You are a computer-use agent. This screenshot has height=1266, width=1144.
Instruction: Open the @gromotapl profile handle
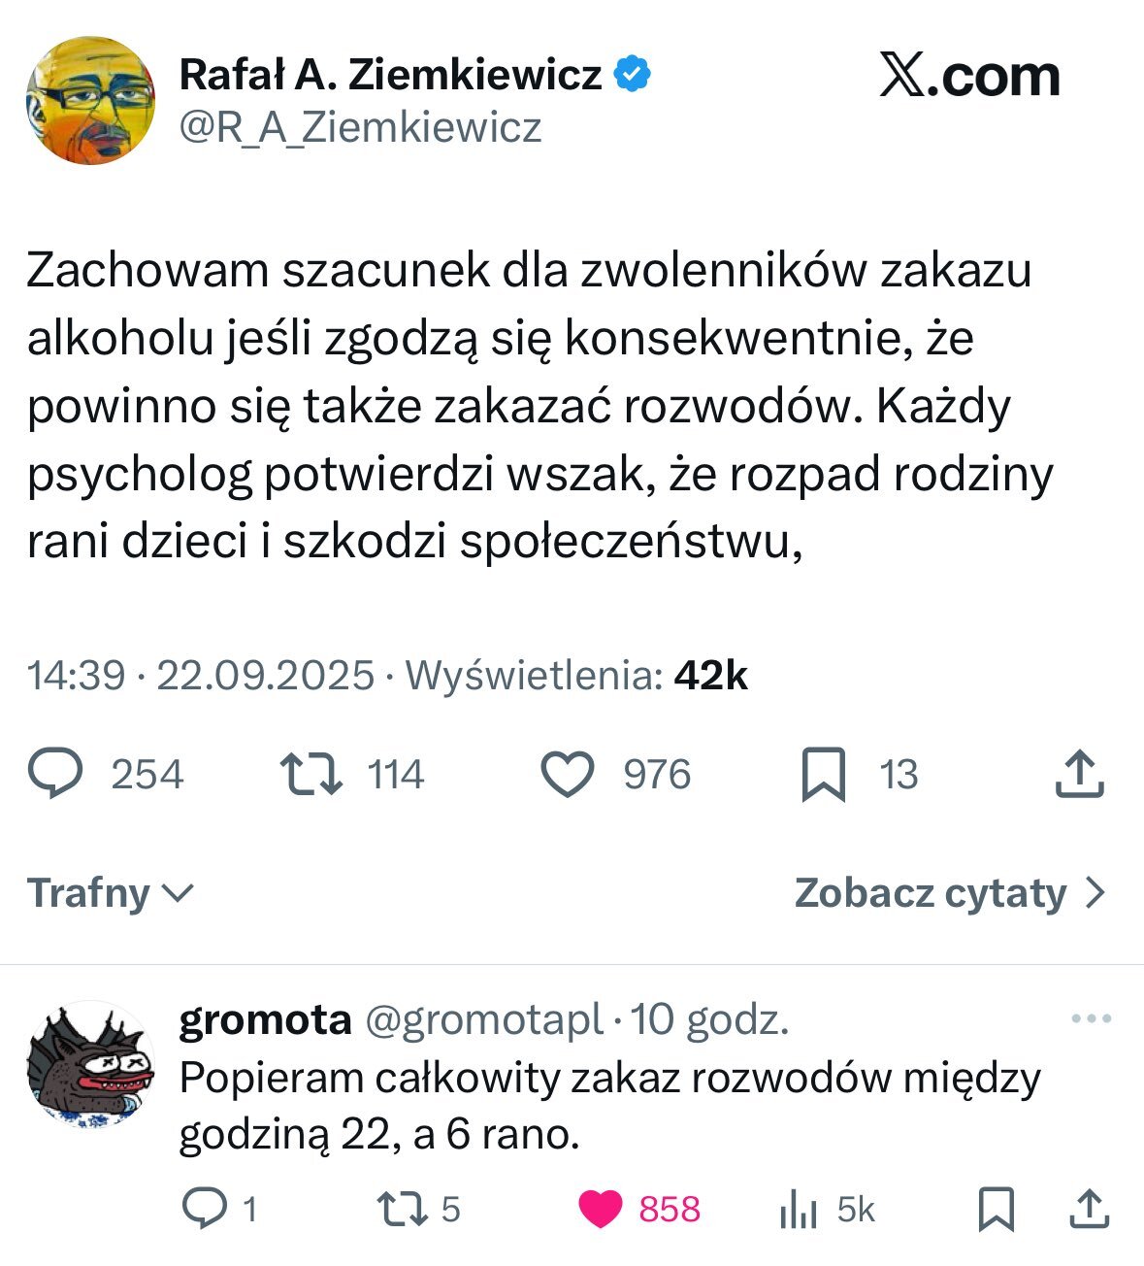pos(483,1020)
